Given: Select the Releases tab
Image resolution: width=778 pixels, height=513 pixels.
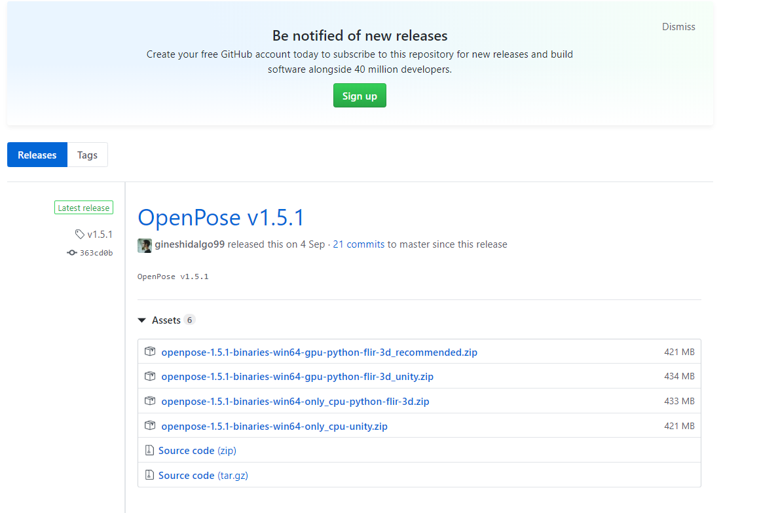Looking at the screenshot, I should [x=37, y=155].
